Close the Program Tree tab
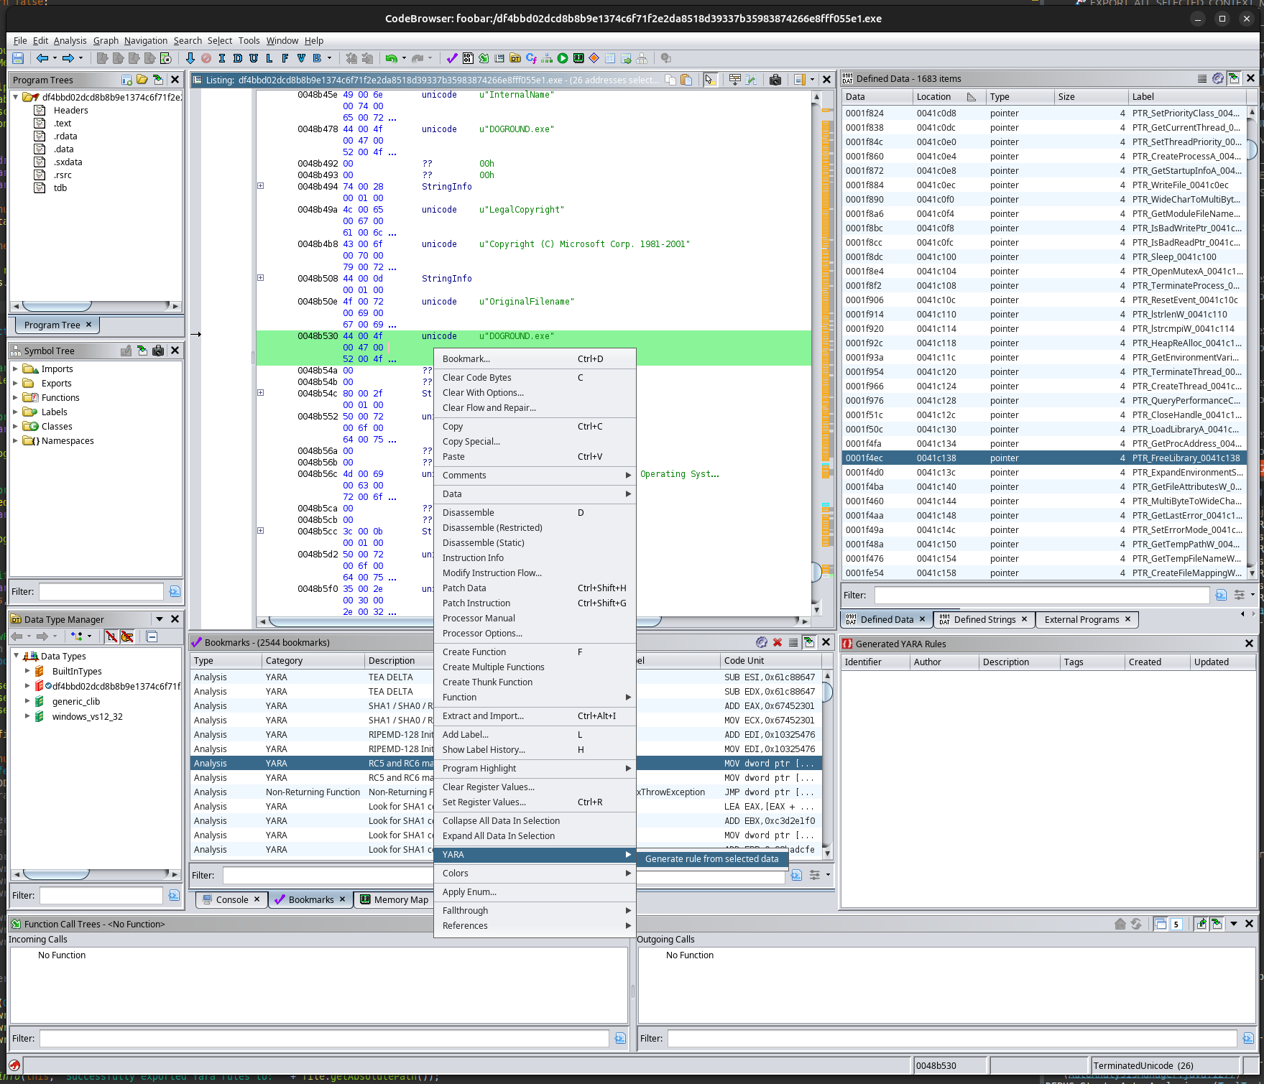This screenshot has height=1084, width=1264. 89,325
